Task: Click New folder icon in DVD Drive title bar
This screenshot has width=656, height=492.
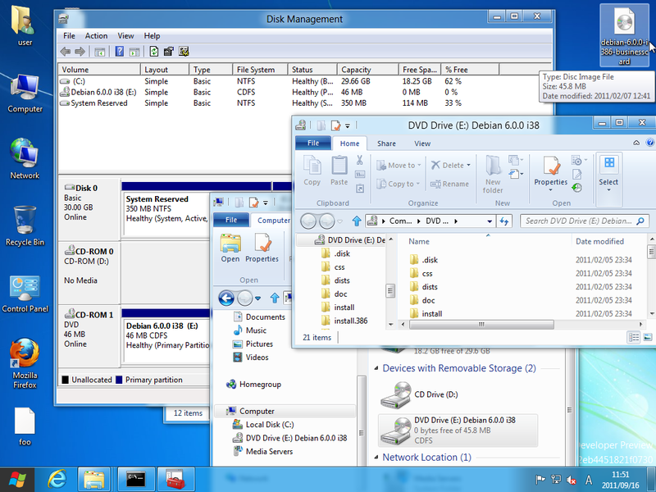Action: 321,125
